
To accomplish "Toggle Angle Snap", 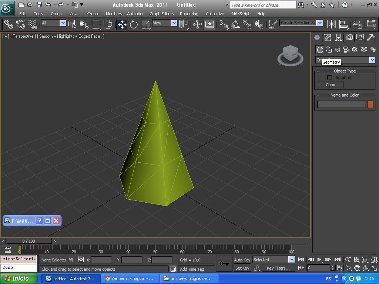I will tap(235, 24).
